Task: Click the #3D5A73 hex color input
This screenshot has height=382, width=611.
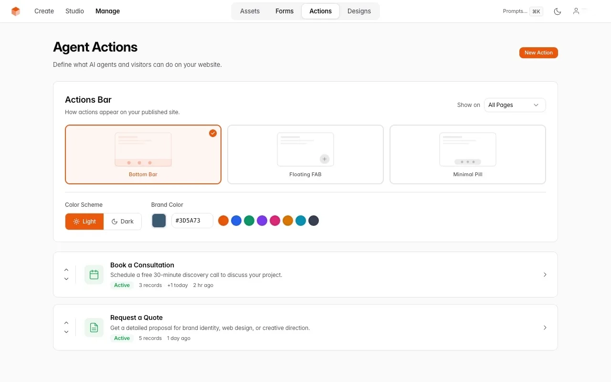Action: [x=192, y=220]
